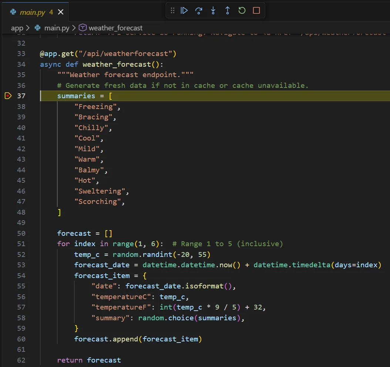Place cursor on the summaries variable
This screenshot has width=390, height=367.
click(x=76, y=96)
